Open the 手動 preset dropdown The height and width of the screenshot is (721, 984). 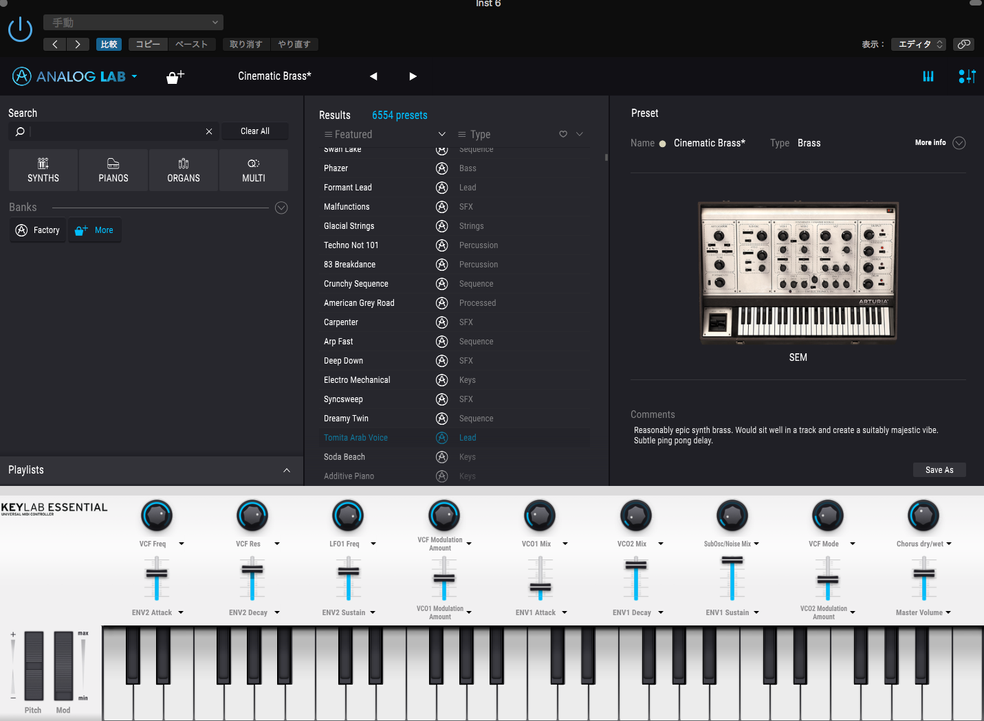tap(133, 23)
